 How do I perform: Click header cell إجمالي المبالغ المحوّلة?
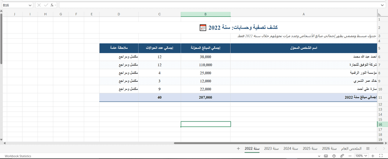[206, 48]
